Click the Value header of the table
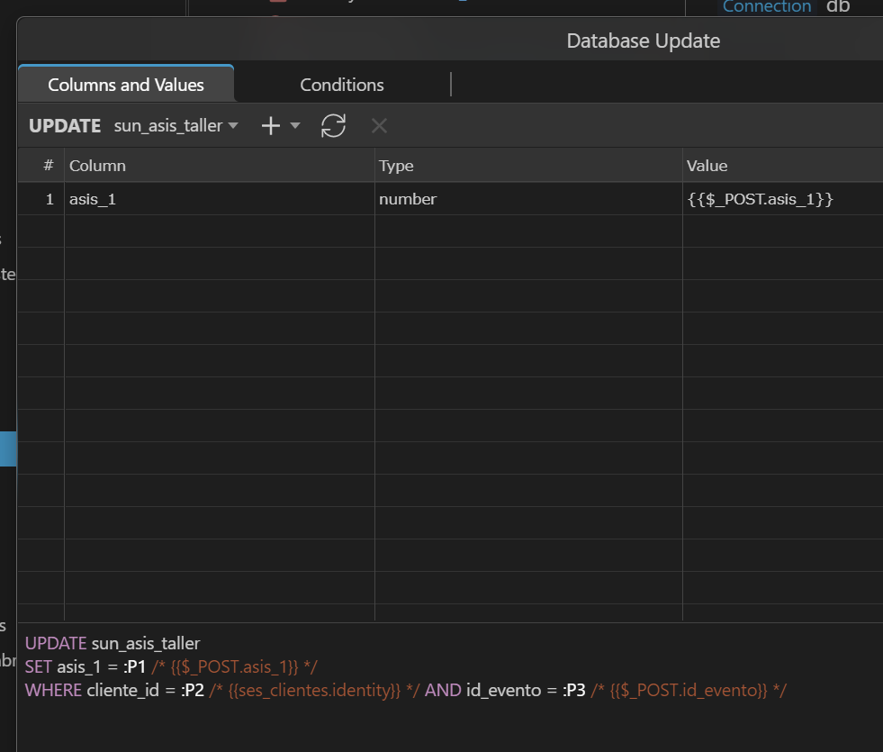This screenshot has width=883, height=752. point(707,166)
